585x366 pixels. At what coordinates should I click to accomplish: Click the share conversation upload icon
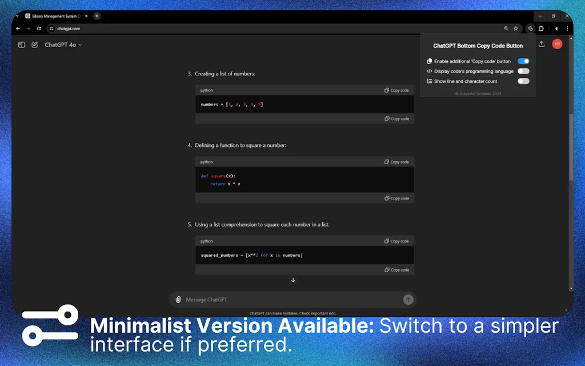tap(542, 44)
